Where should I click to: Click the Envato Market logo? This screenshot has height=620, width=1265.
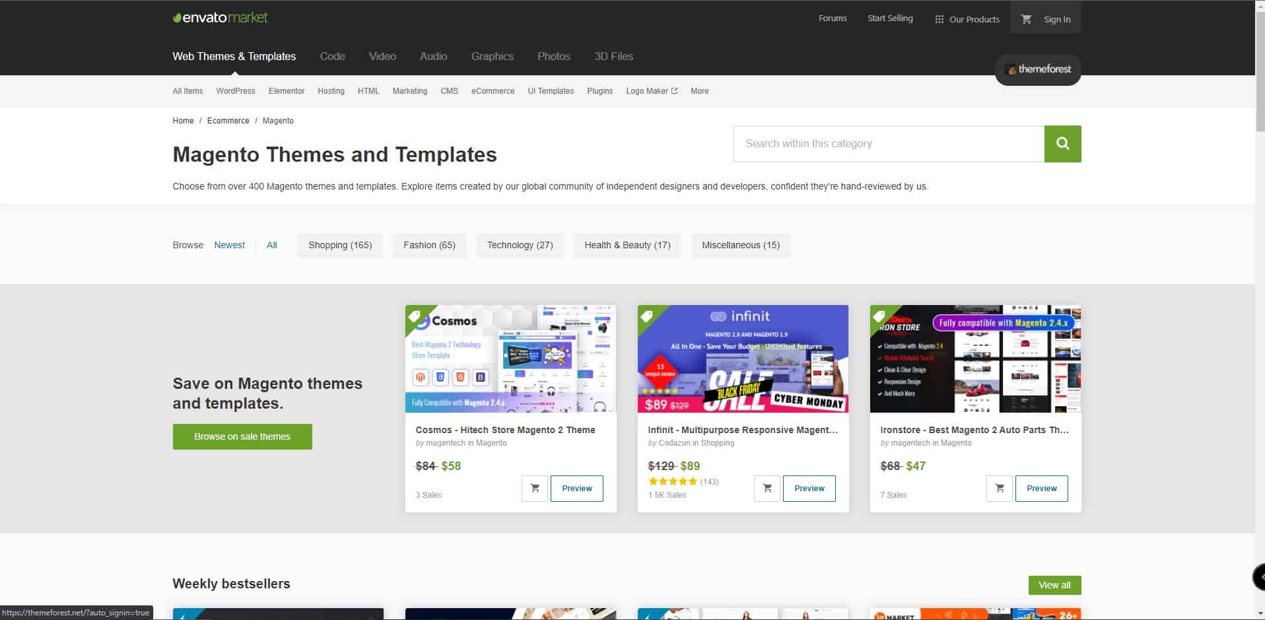click(x=220, y=18)
